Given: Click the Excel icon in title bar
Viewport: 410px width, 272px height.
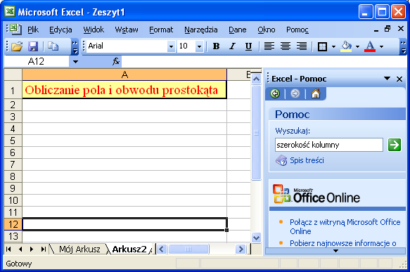Looking at the screenshot, I should tap(10, 11).
